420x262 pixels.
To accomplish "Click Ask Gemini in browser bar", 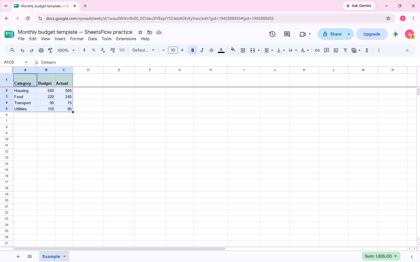I will 359,6.
